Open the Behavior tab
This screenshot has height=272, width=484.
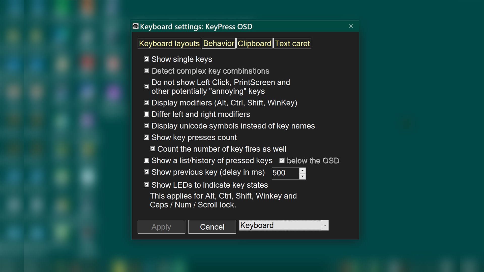[x=219, y=43]
